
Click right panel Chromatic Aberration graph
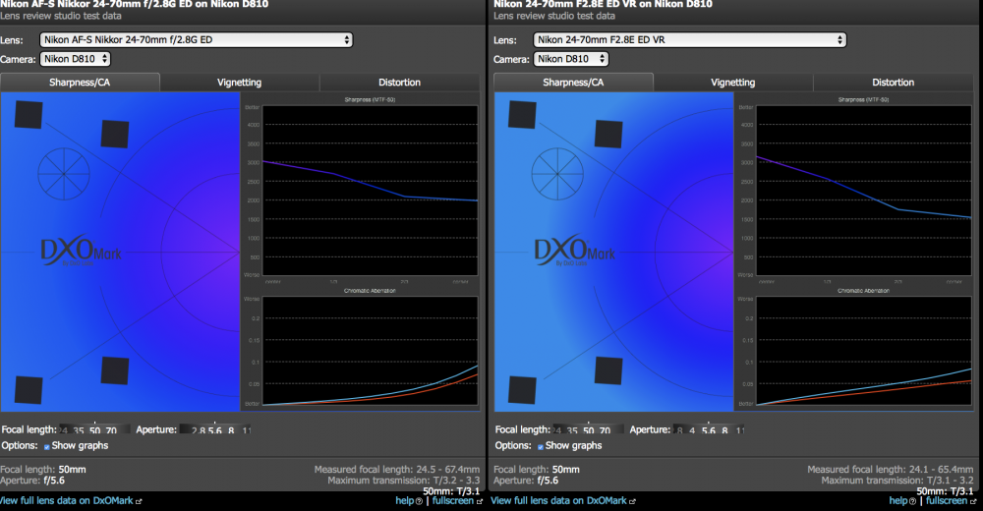click(x=864, y=351)
